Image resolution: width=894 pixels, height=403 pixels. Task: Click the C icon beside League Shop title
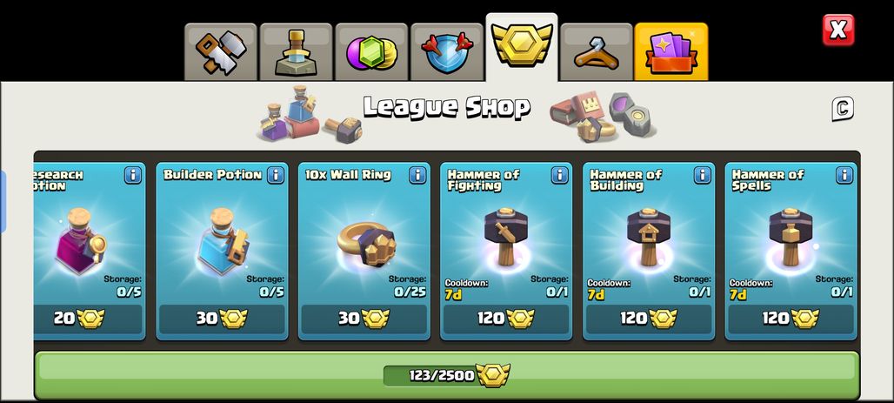tap(842, 108)
